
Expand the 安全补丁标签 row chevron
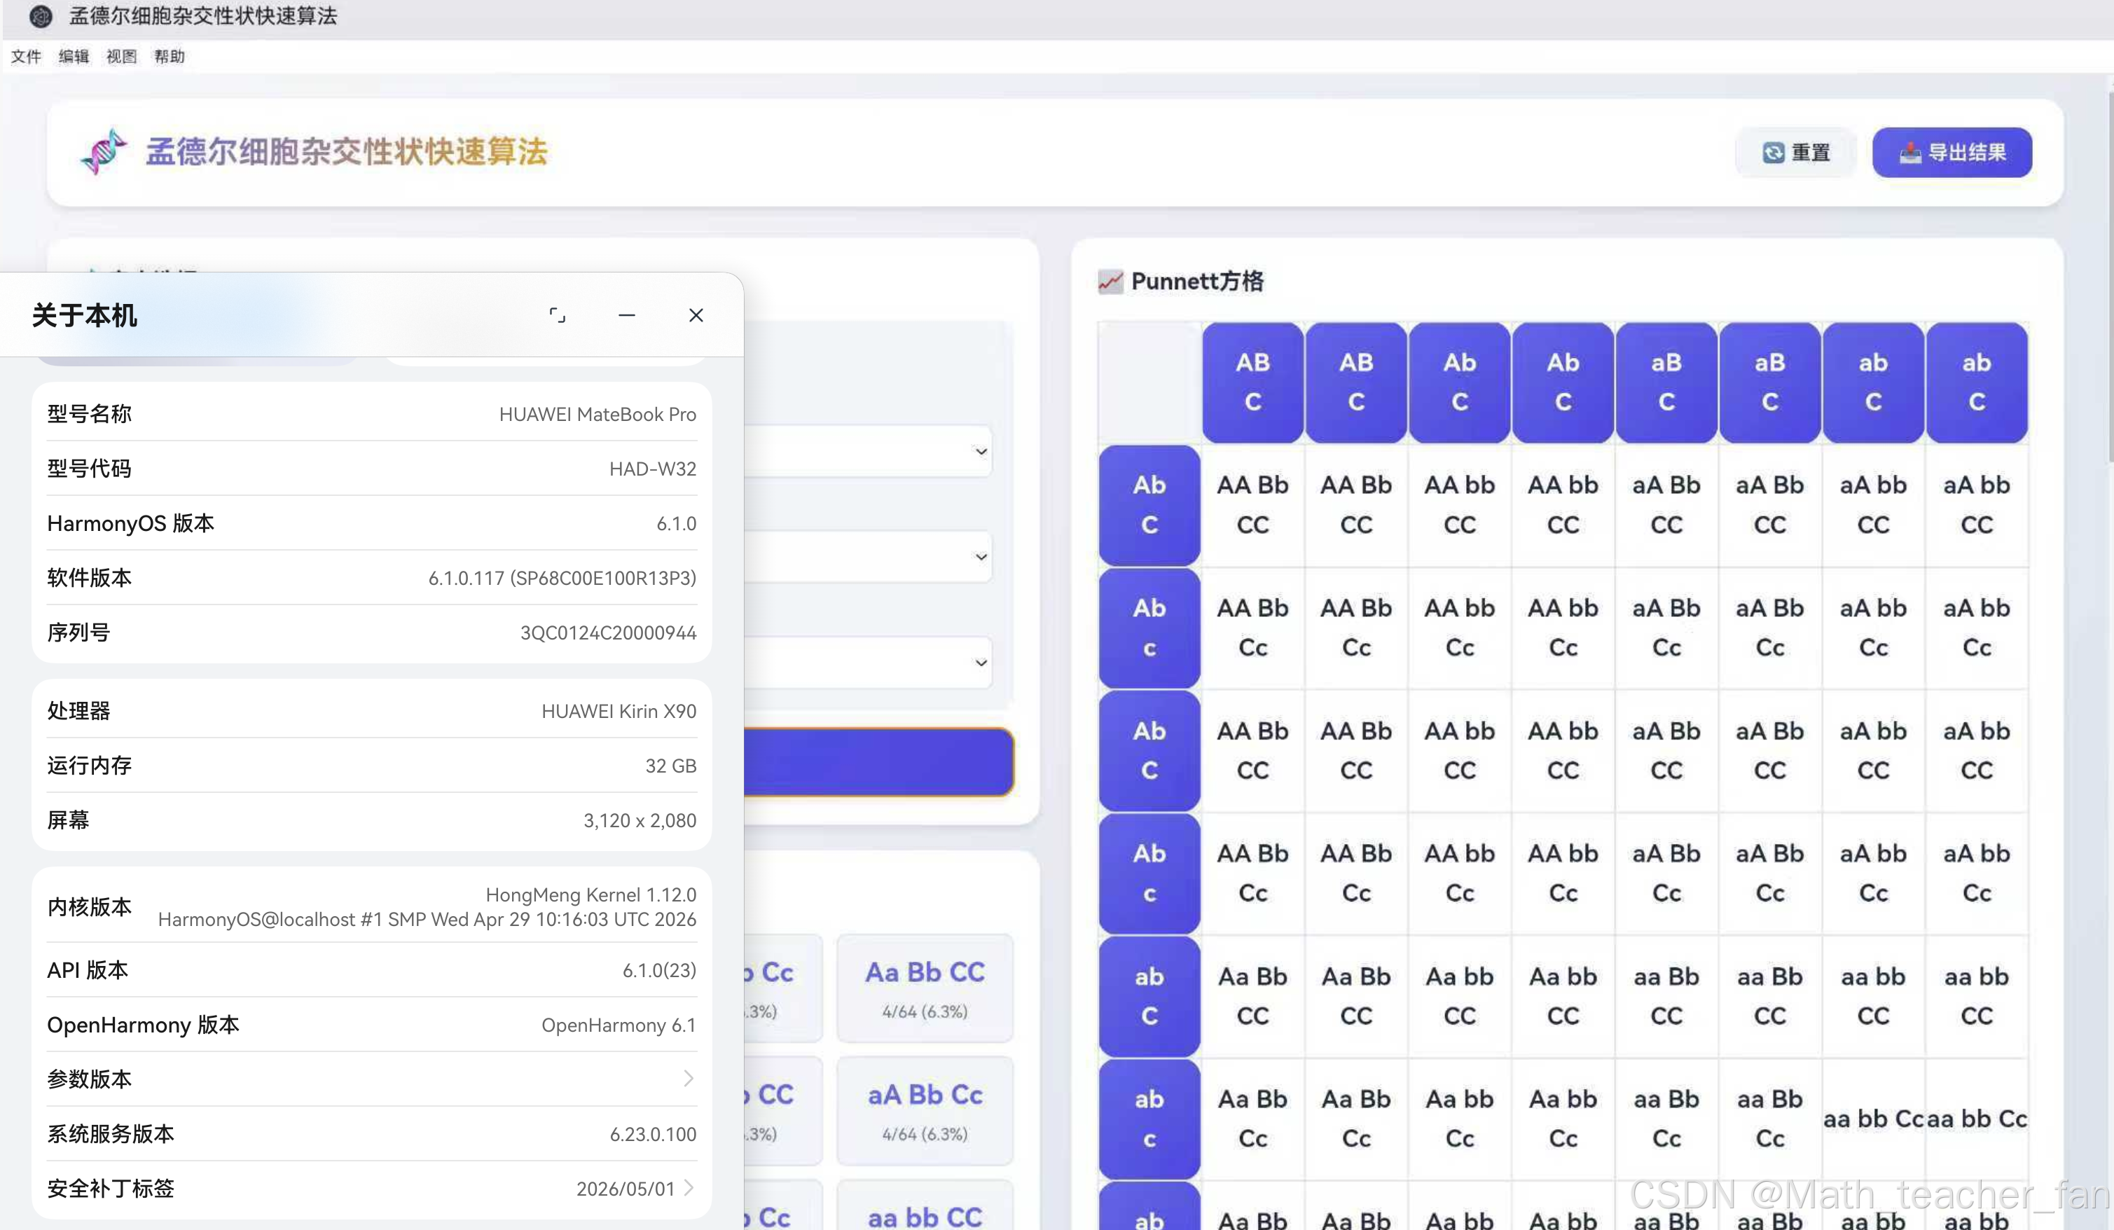(688, 1188)
